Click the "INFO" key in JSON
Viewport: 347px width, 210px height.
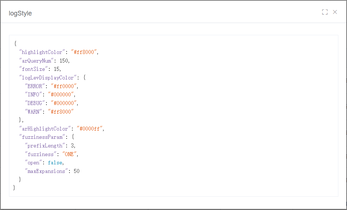pyautogui.click(x=33, y=95)
